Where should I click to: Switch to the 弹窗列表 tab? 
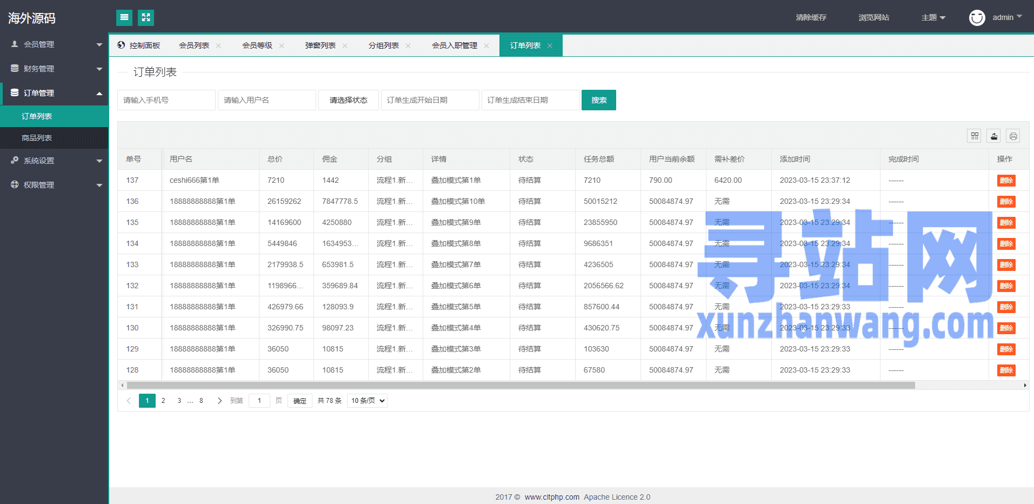(x=320, y=46)
